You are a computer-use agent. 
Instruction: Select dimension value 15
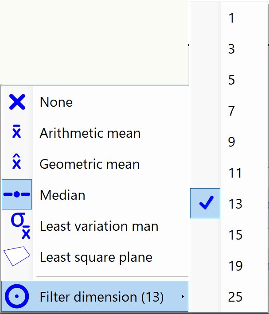(x=235, y=235)
